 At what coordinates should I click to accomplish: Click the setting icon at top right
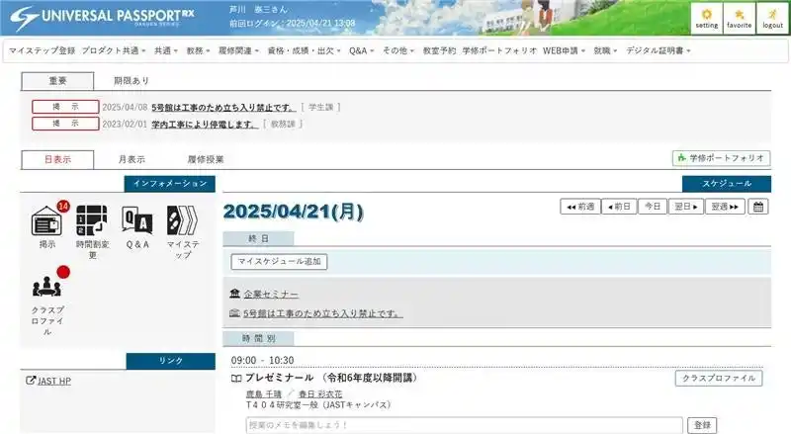coord(707,18)
